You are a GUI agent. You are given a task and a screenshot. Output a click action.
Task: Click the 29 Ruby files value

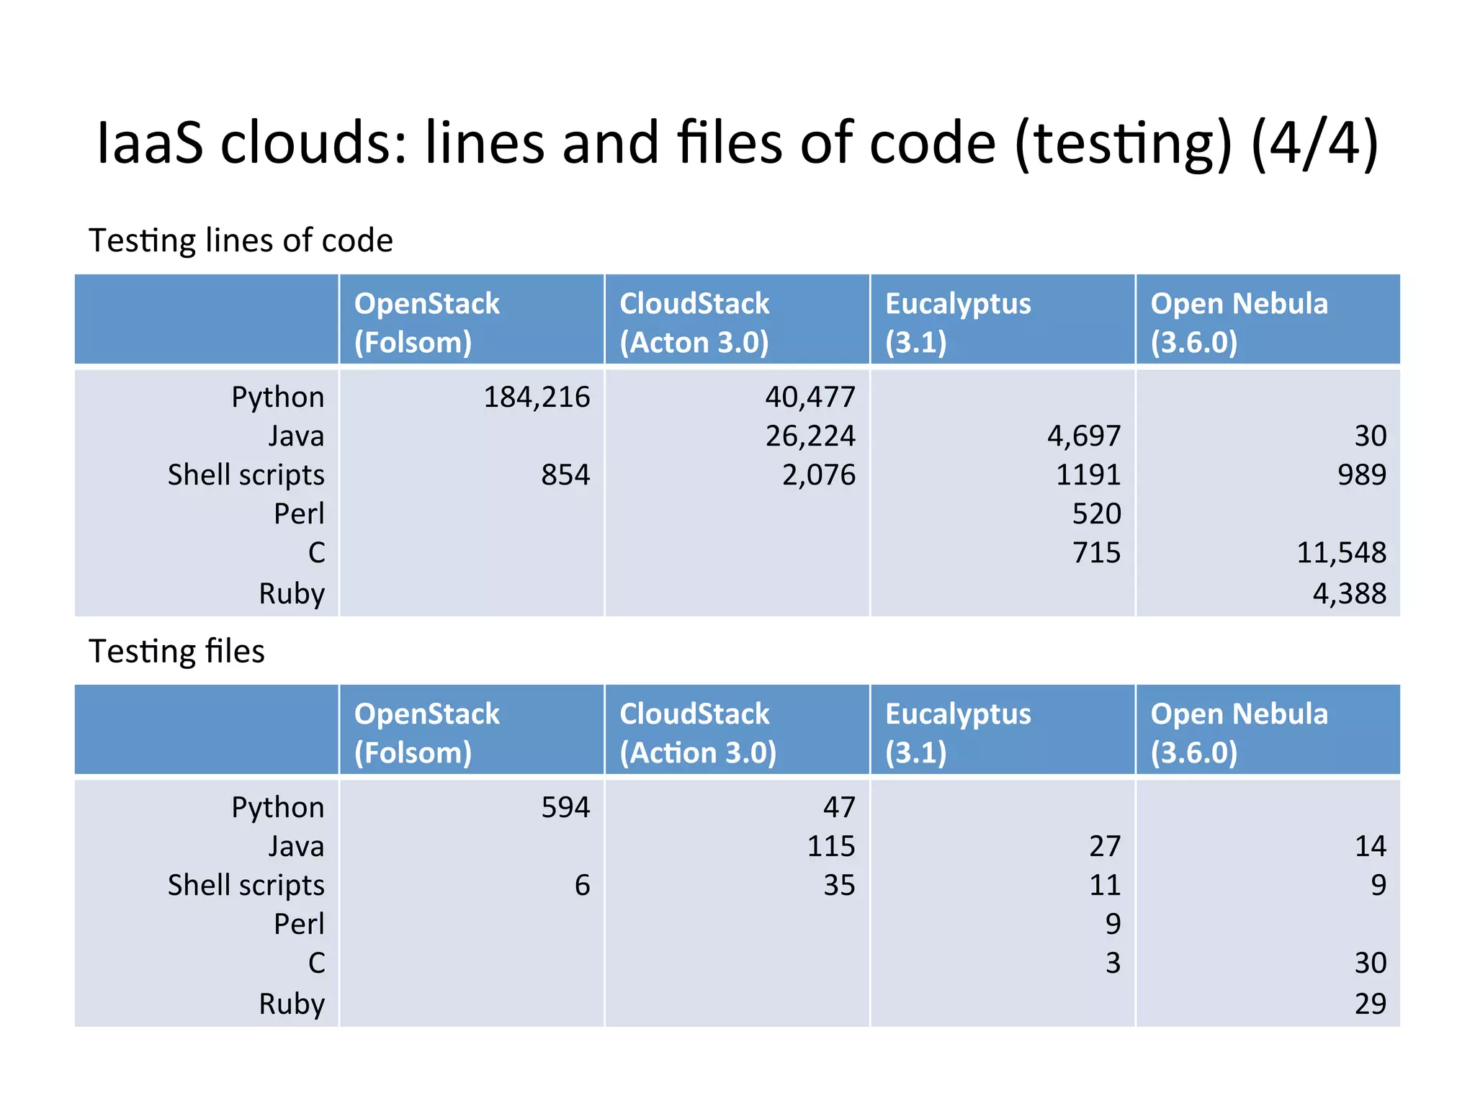1370,1004
